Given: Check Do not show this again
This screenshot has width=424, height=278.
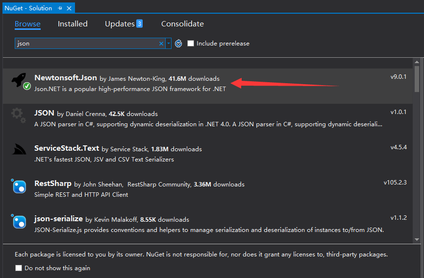Looking at the screenshot, I should (19, 268).
